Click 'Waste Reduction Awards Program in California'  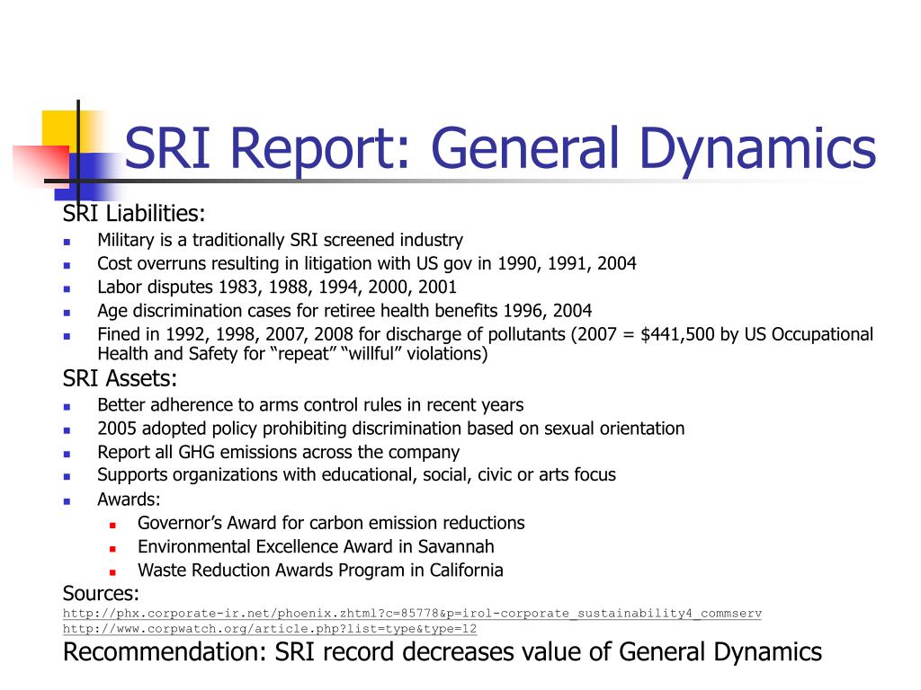pos(321,571)
